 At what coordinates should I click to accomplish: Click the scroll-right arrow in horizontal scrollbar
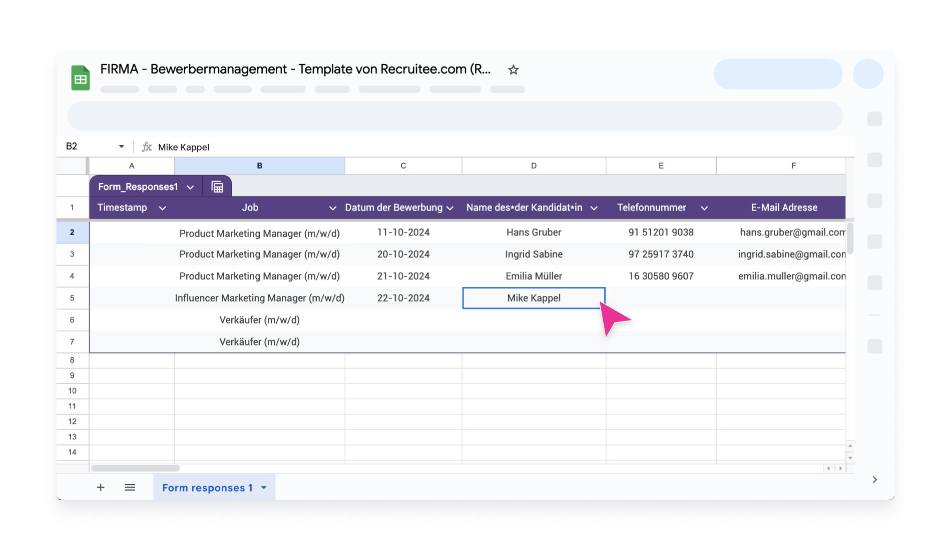(x=840, y=468)
